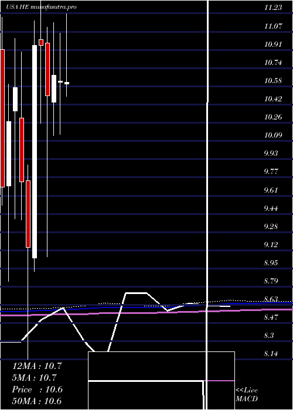Viewport: 293px width, 410px height.
Task: Click the 10.42 price axis label
Action: tap(273, 99)
